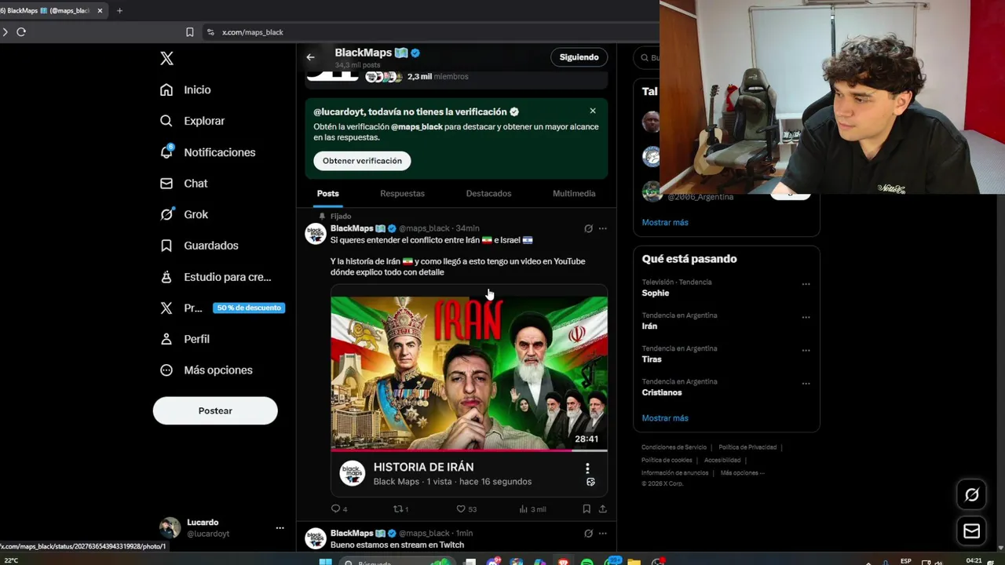View analytics showing 3 mil views
The height and width of the screenshot is (565, 1005).
[532, 509]
